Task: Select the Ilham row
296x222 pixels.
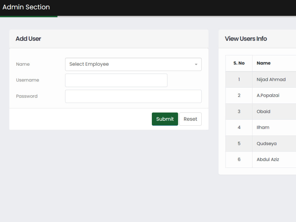Action: (261, 127)
